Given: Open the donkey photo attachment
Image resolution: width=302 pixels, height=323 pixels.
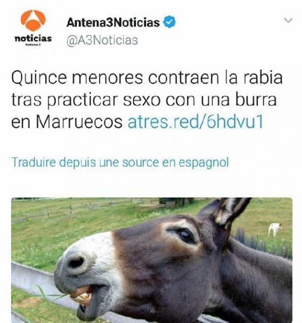Looking at the screenshot, I should tap(152, 260).
